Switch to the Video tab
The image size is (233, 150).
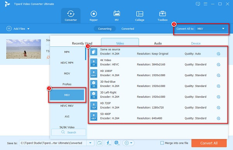[120, 43]
